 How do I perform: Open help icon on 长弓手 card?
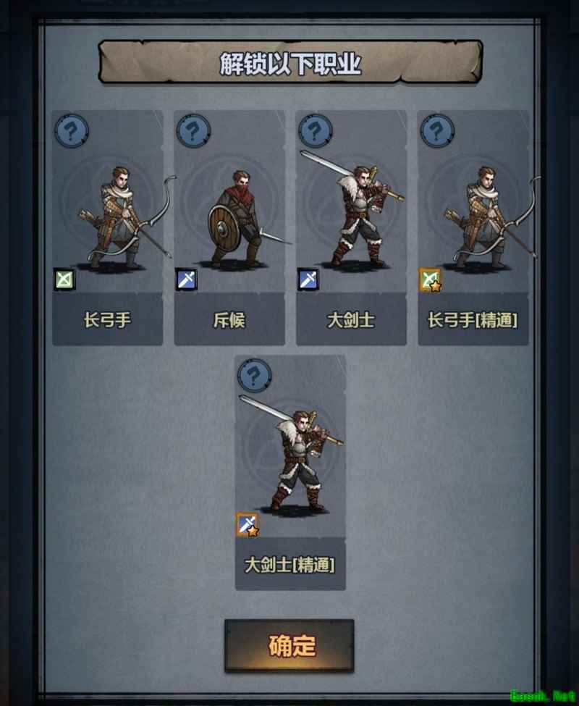(71, 131)
